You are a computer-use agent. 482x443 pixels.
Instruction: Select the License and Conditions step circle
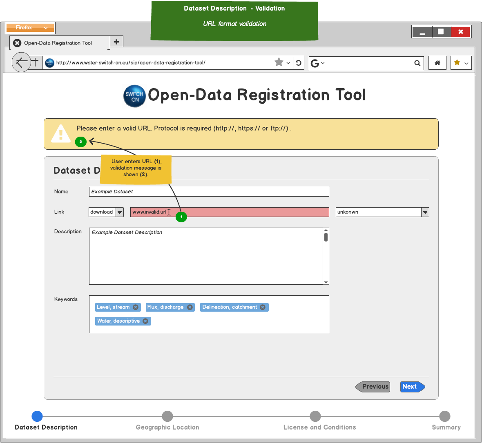click(315, 416)
